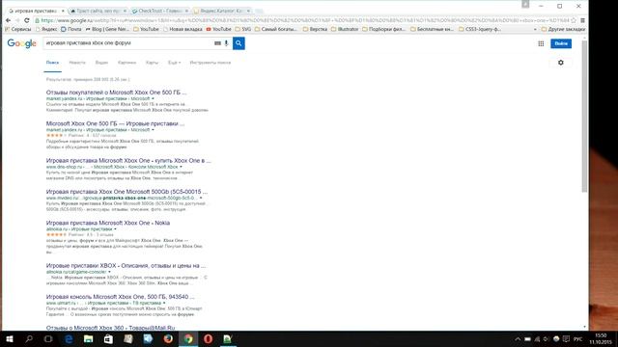
Task: Click the РУС input language indicator
Action: tap(577, 338)
